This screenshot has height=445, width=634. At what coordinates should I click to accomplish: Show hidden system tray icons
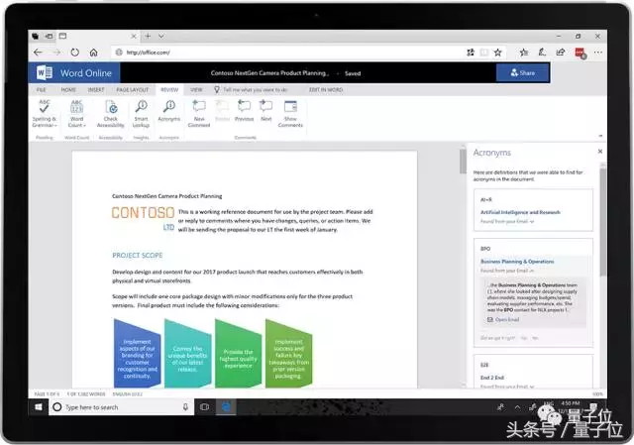tap(517, 407)
